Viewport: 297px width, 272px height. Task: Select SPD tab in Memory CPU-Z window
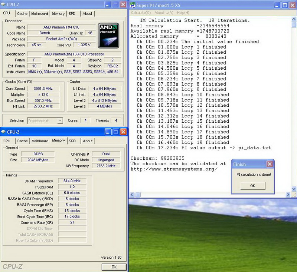coord(72,141)
